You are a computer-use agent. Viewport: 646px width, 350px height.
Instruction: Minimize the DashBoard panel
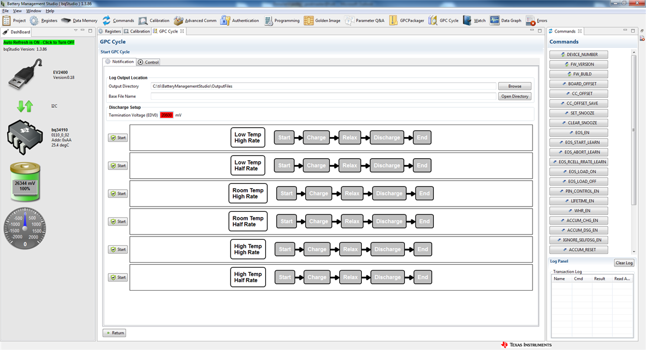[x=82, y=30]
